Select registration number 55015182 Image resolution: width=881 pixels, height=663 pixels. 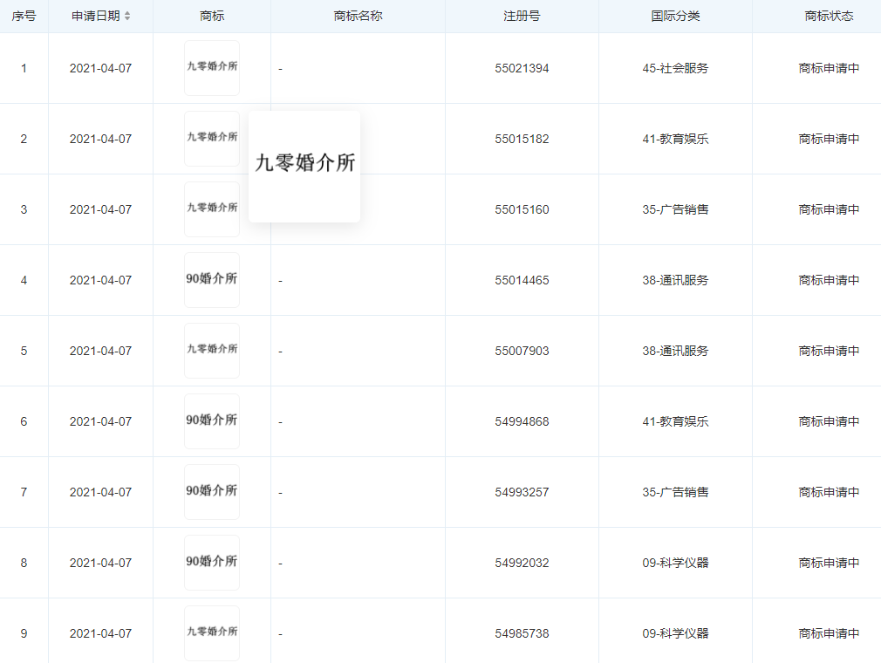522,140
